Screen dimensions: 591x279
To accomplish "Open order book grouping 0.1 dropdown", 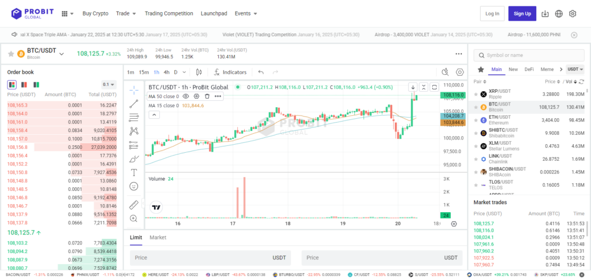I will (109, 84).
